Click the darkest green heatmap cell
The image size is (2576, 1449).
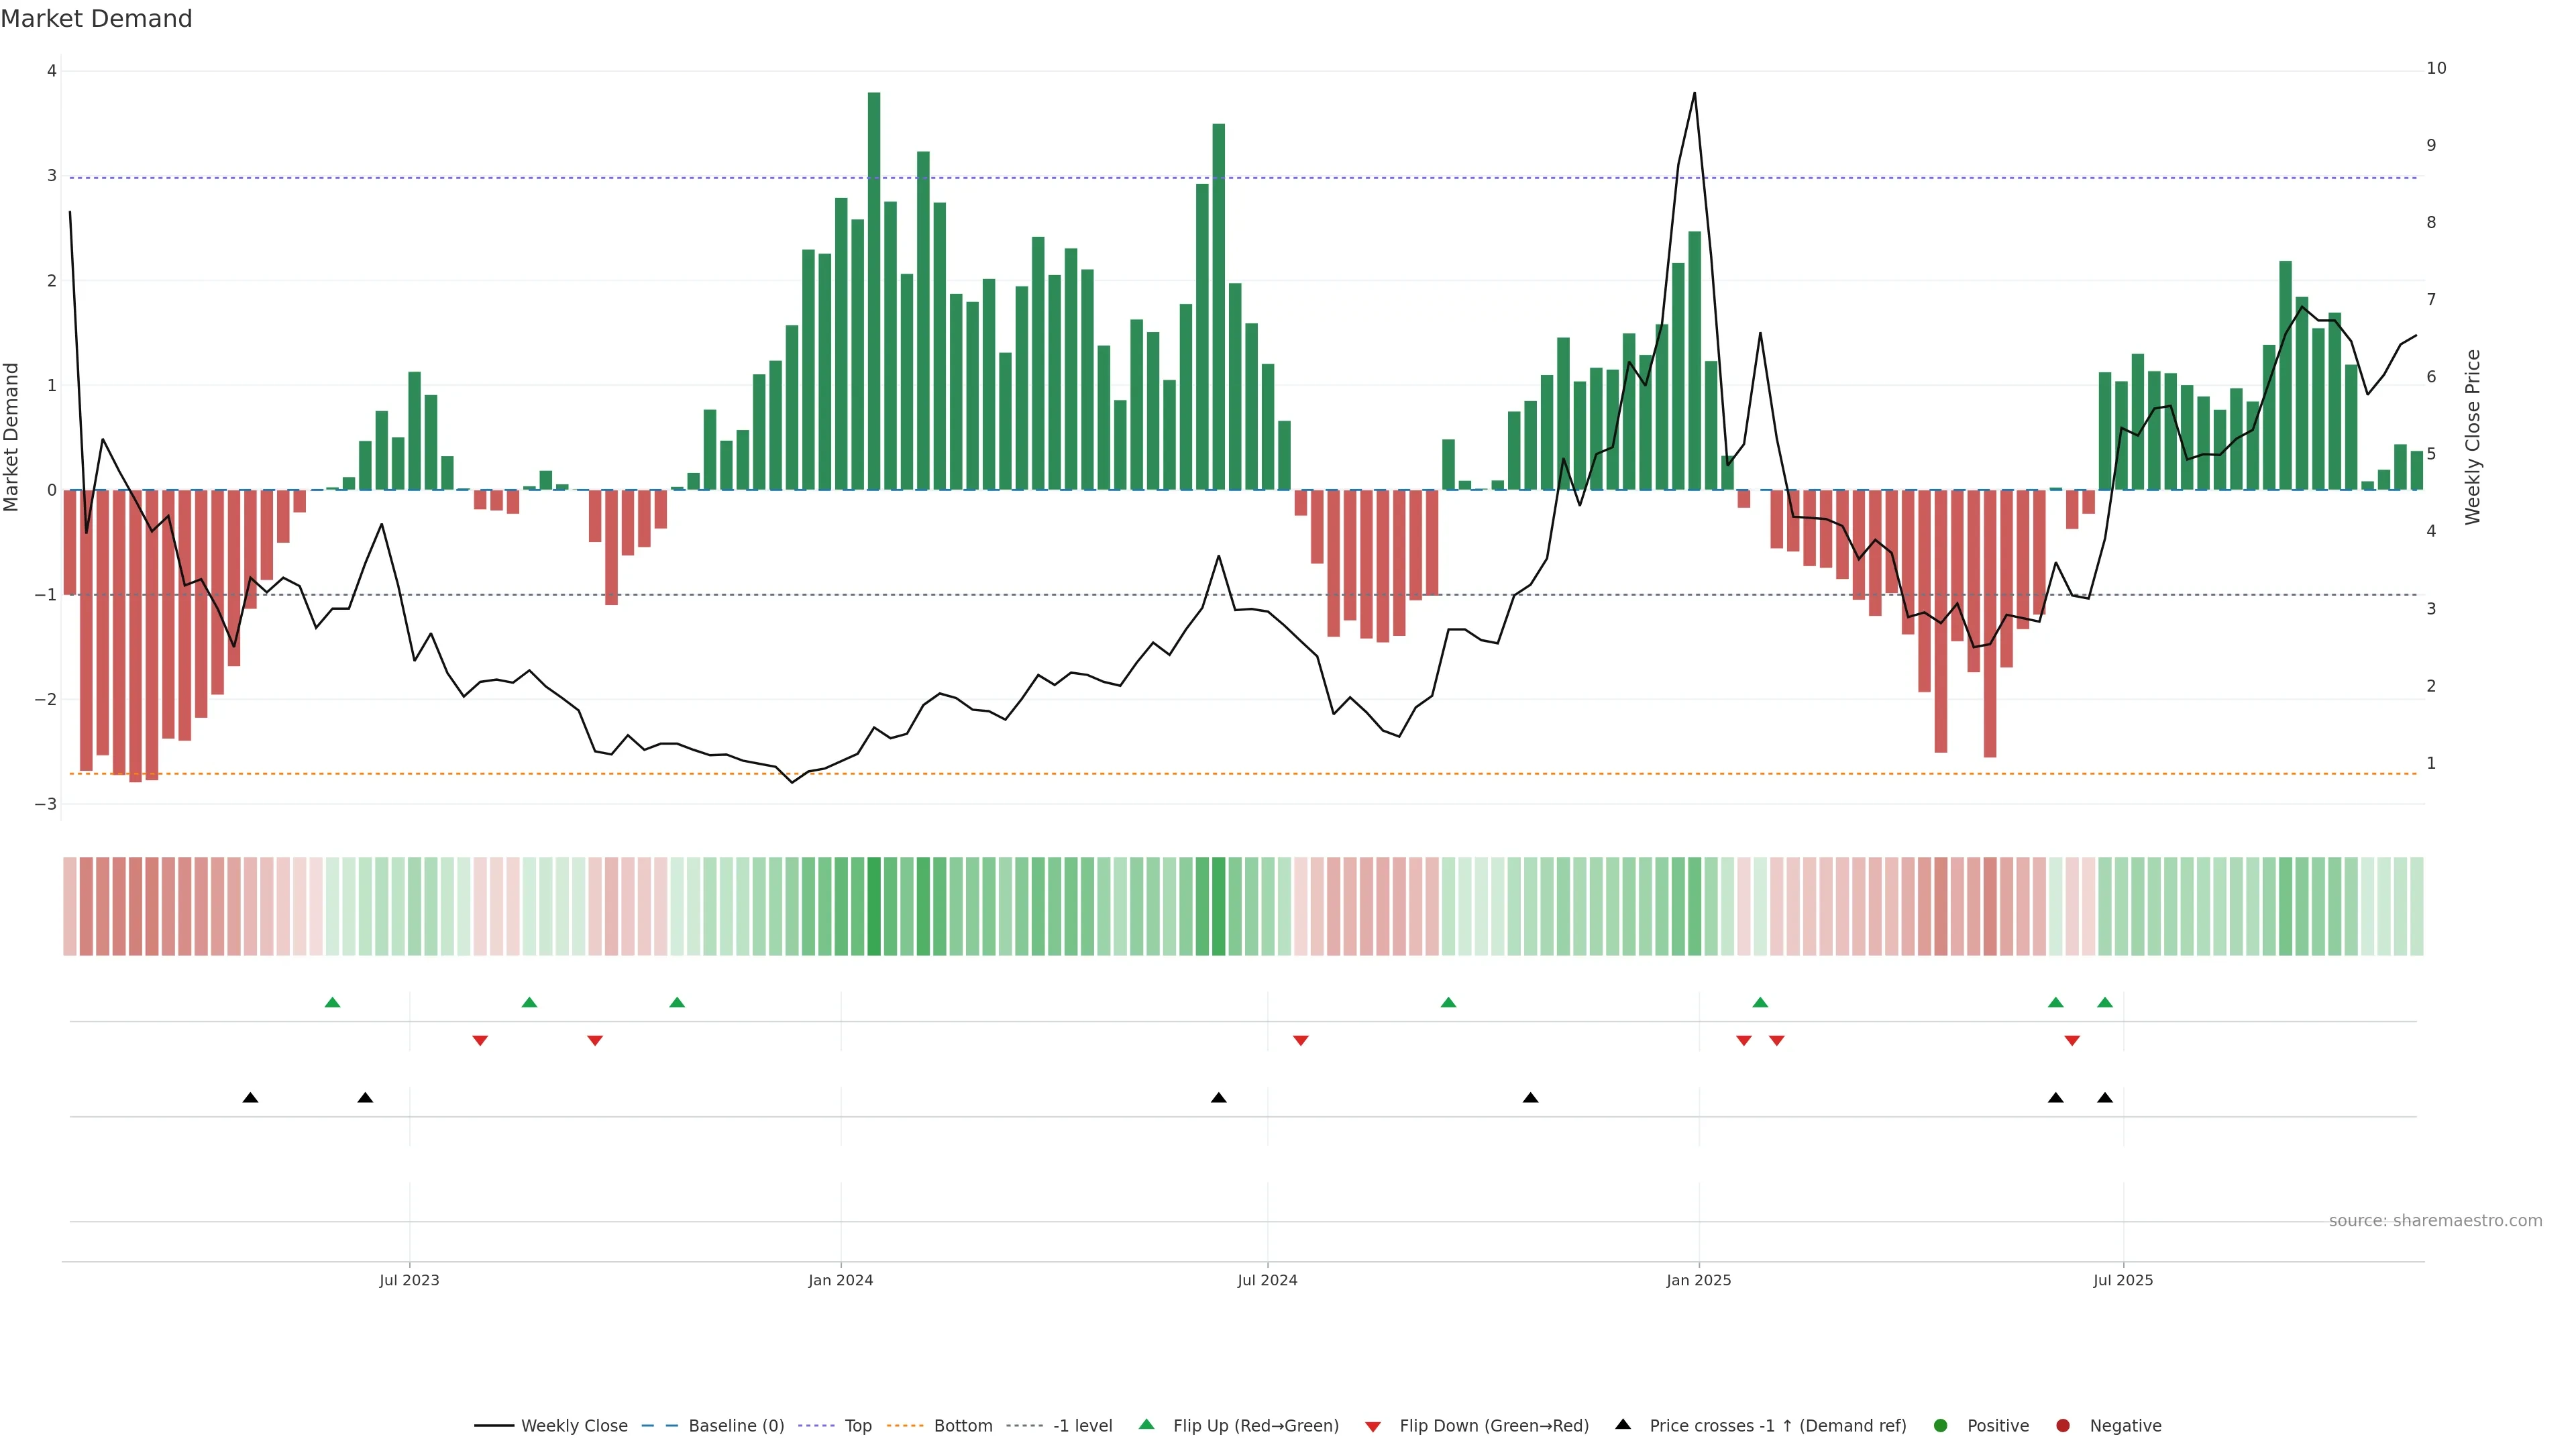874,906
